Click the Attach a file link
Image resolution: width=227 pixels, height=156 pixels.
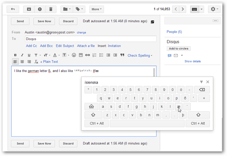click(x=86, y=46)
